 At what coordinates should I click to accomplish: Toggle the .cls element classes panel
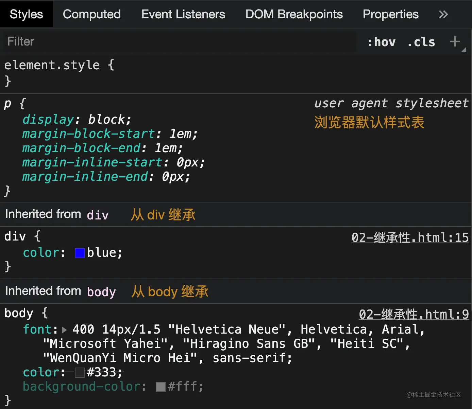[x=421, y=42]
